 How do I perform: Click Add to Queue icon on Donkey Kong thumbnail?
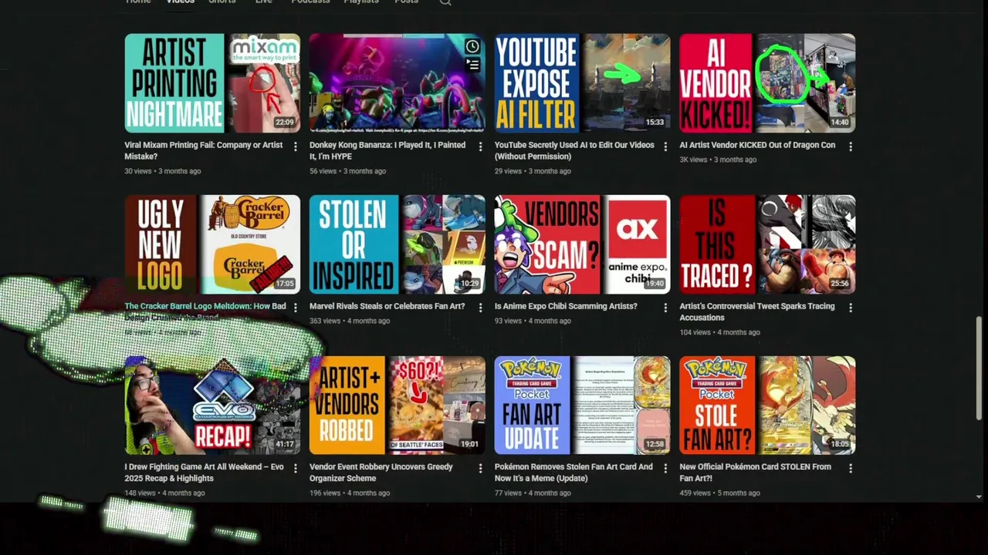point(472,65)
